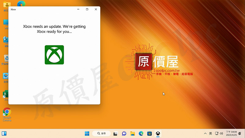The height and width of the screenshot is (138, 245).
Task: Open File Explorer from the taskbar
Action: (x=133, y=133)
